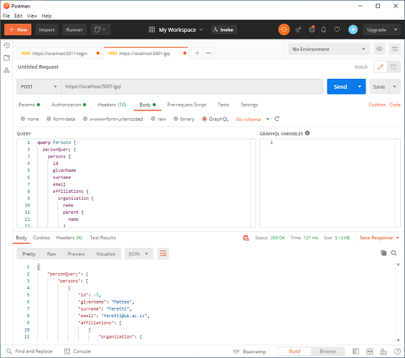The image size is (405, 358).
Task: Click the blue user avatar icon
Action: pos(353,30)
